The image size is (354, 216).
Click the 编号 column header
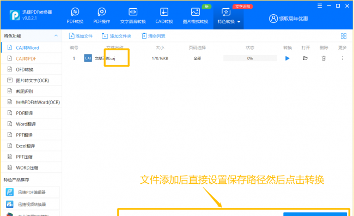coord(74,47)
